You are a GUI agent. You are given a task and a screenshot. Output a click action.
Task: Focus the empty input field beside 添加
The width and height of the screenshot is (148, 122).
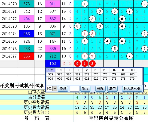point(75,89)
